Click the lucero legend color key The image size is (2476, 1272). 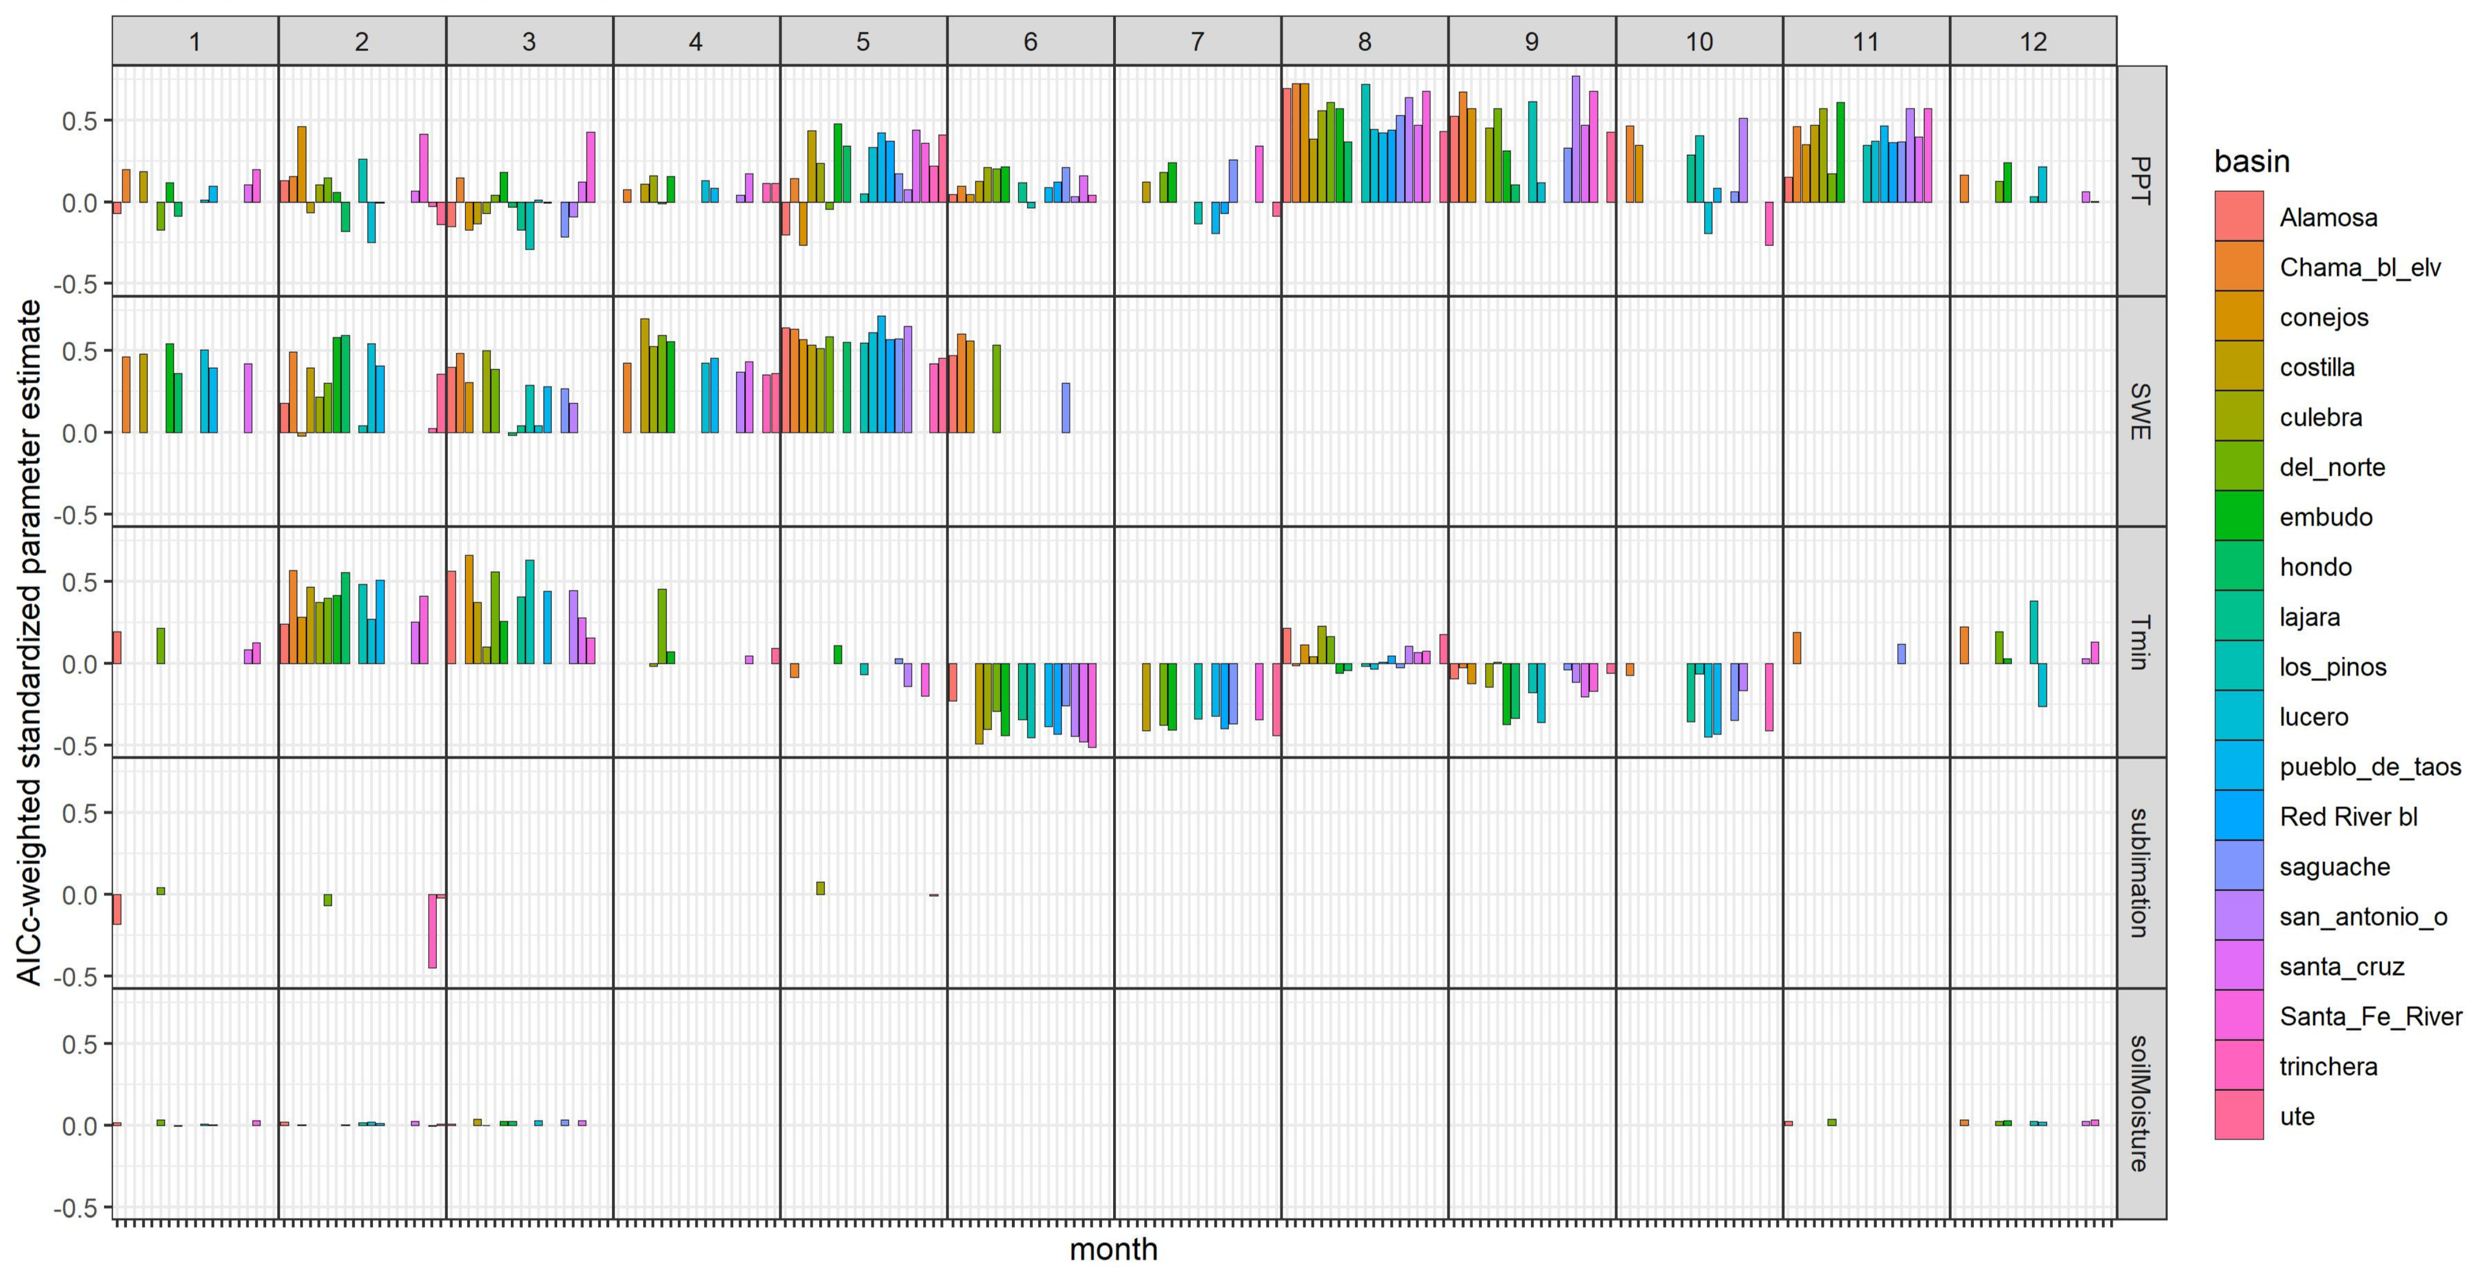click(x=2238, y=717)
